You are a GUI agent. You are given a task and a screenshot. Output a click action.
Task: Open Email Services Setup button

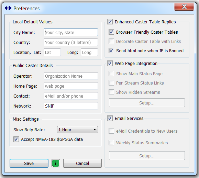click(x=147, y=156)
